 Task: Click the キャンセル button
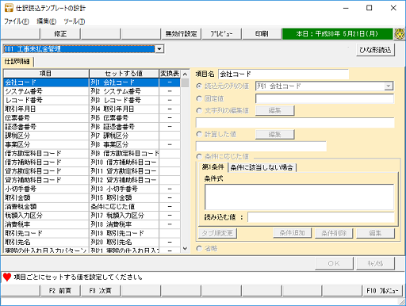tap(376, 263)
